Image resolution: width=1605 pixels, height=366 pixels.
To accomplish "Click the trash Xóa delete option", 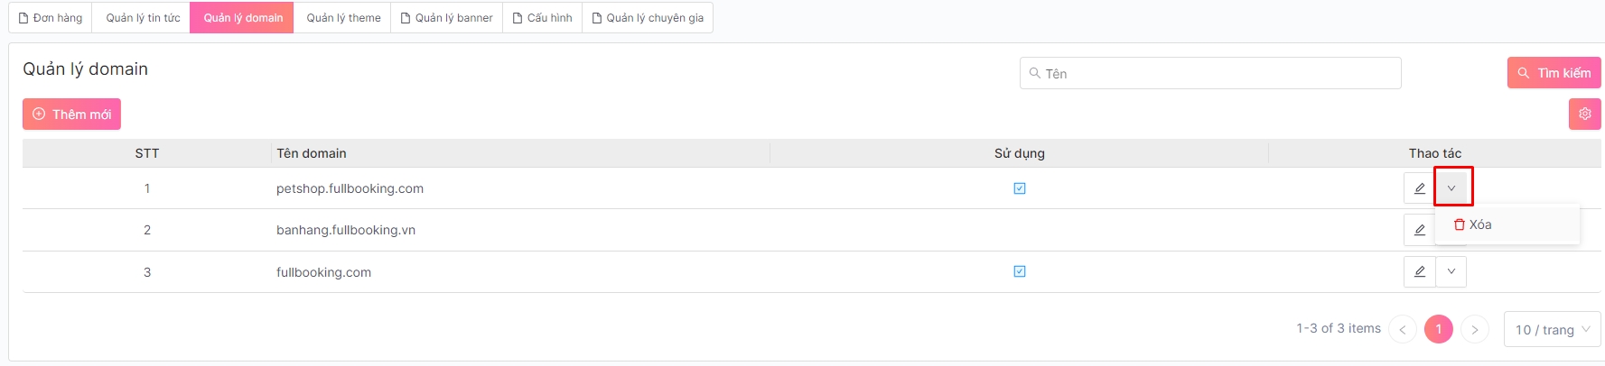I will pyautogui.click(x=1472, y=224).
